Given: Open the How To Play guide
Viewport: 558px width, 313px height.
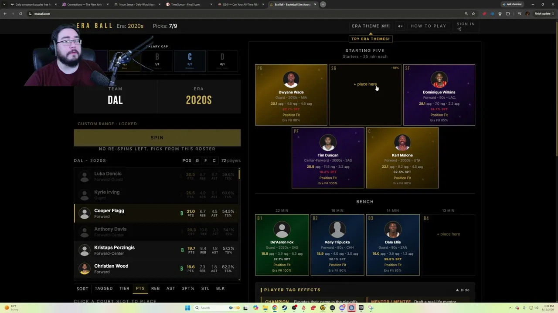Looking at the screenshot, I should (428, 26).
